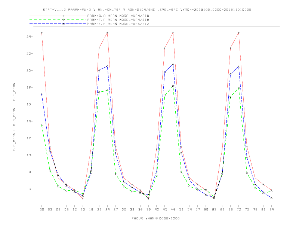
Task: Click blue triangle data point at hour 00
Action: coord(42,94)
